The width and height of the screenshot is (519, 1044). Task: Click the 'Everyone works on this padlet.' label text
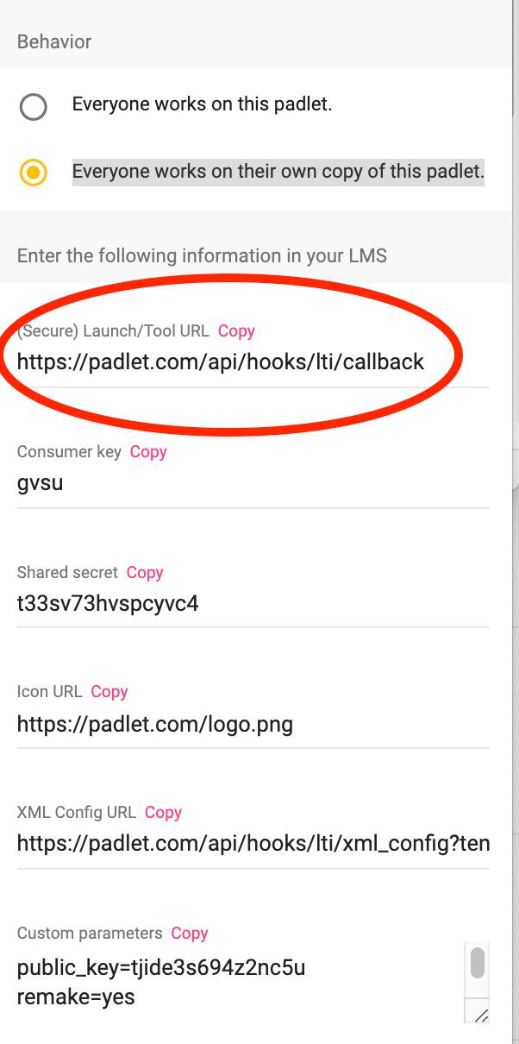coord(202,104)
